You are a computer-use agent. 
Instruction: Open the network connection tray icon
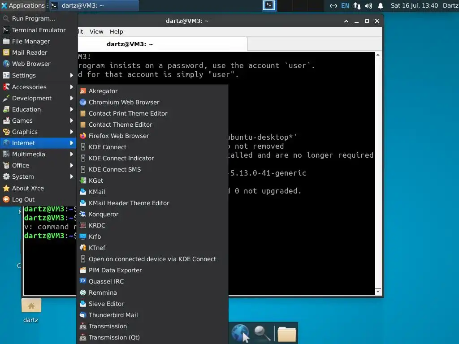pos(357,5)
